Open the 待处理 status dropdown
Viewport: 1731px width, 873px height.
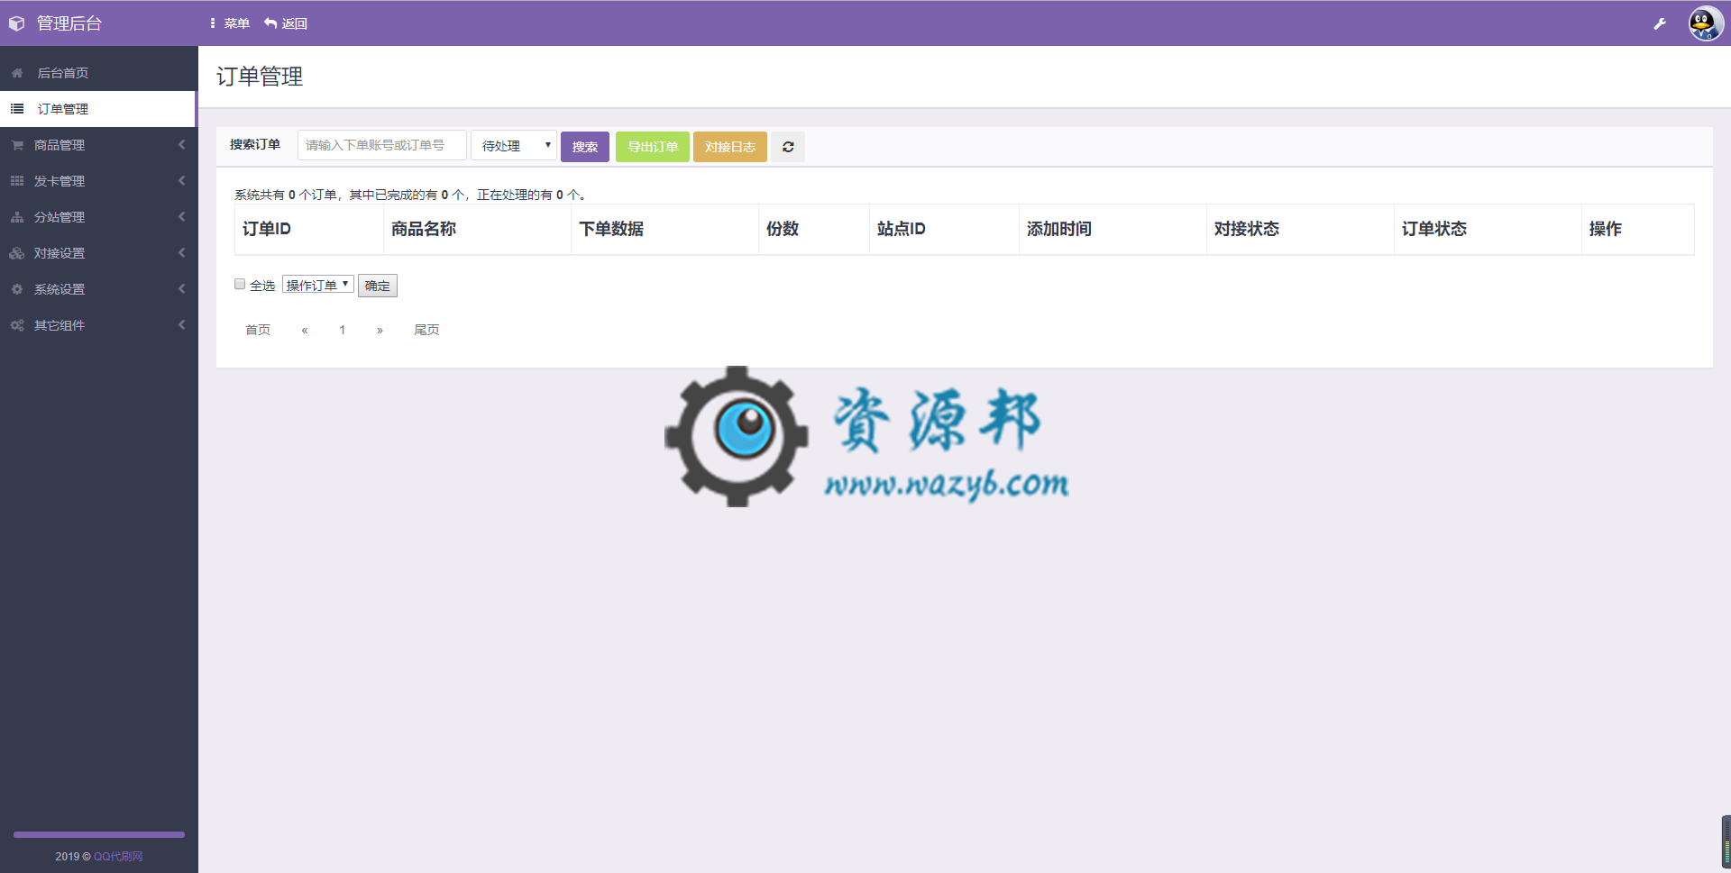point(514,145)
